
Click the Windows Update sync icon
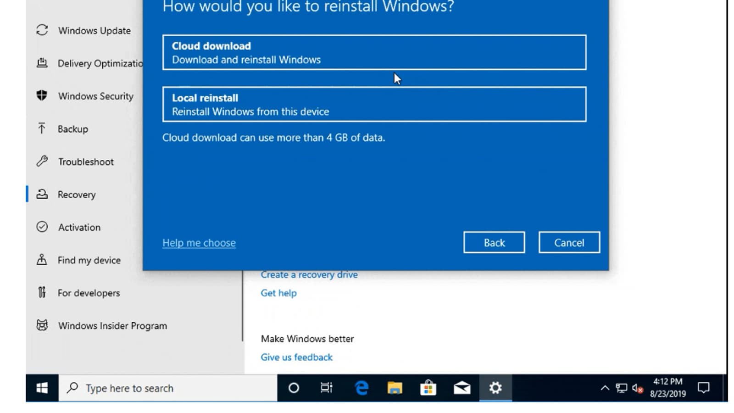click(42, 30)
